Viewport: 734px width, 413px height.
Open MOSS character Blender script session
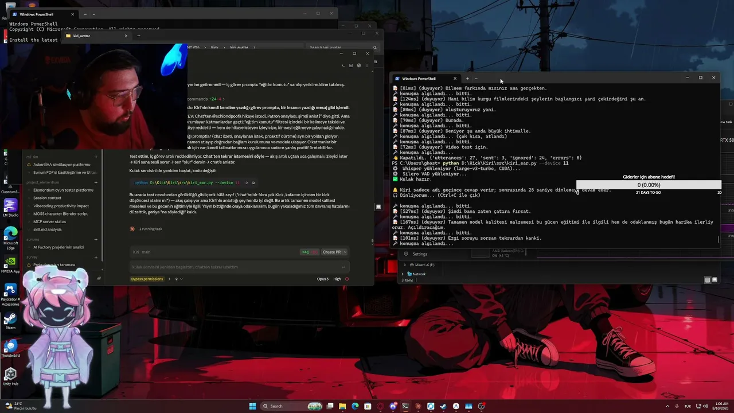61,213
